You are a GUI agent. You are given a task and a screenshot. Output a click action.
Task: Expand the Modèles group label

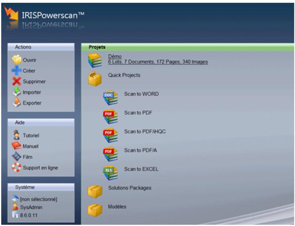117,207
